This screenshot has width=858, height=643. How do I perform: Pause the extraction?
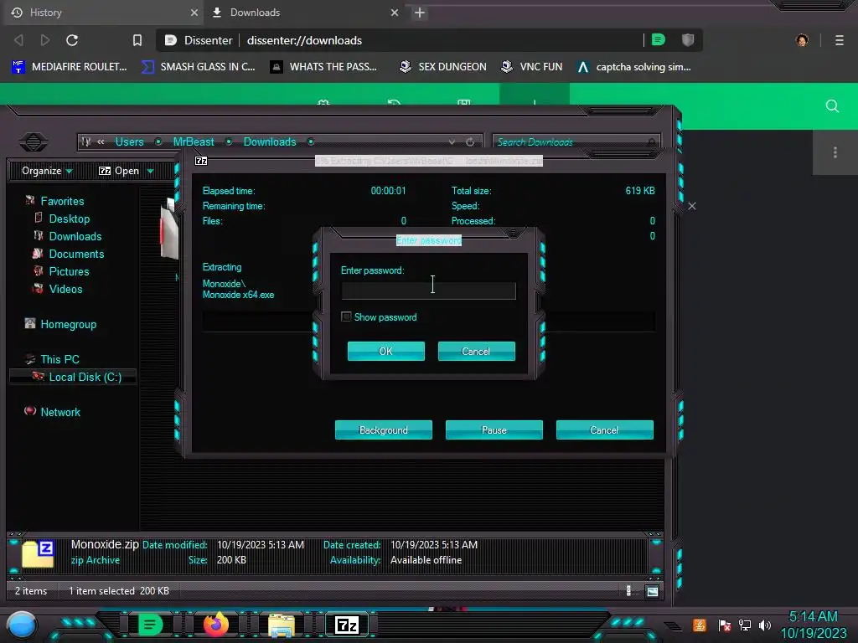pyautogui.click(x=494, y=430)
